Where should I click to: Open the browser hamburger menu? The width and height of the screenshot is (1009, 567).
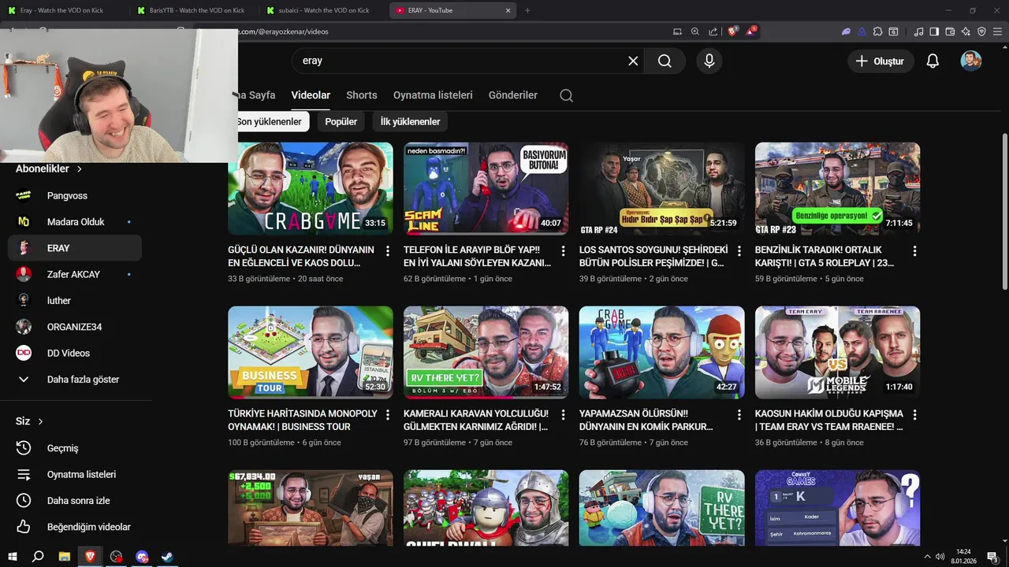(x=997, y=31)
